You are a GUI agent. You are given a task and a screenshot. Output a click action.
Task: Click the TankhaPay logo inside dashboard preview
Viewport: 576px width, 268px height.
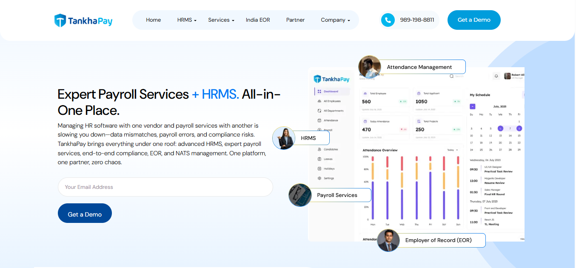tap(331, 79)
